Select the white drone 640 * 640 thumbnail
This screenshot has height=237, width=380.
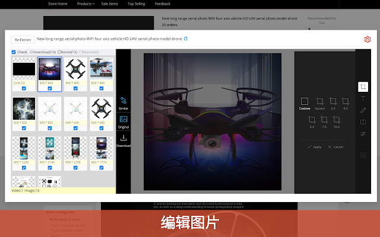(75, 110)
